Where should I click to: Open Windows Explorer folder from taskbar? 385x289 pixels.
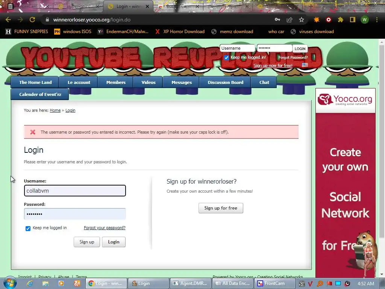click(45, 283)
